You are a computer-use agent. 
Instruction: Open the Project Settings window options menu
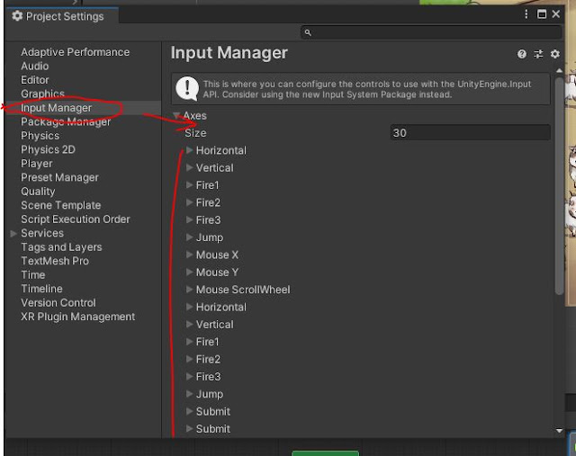click(527, 14)
